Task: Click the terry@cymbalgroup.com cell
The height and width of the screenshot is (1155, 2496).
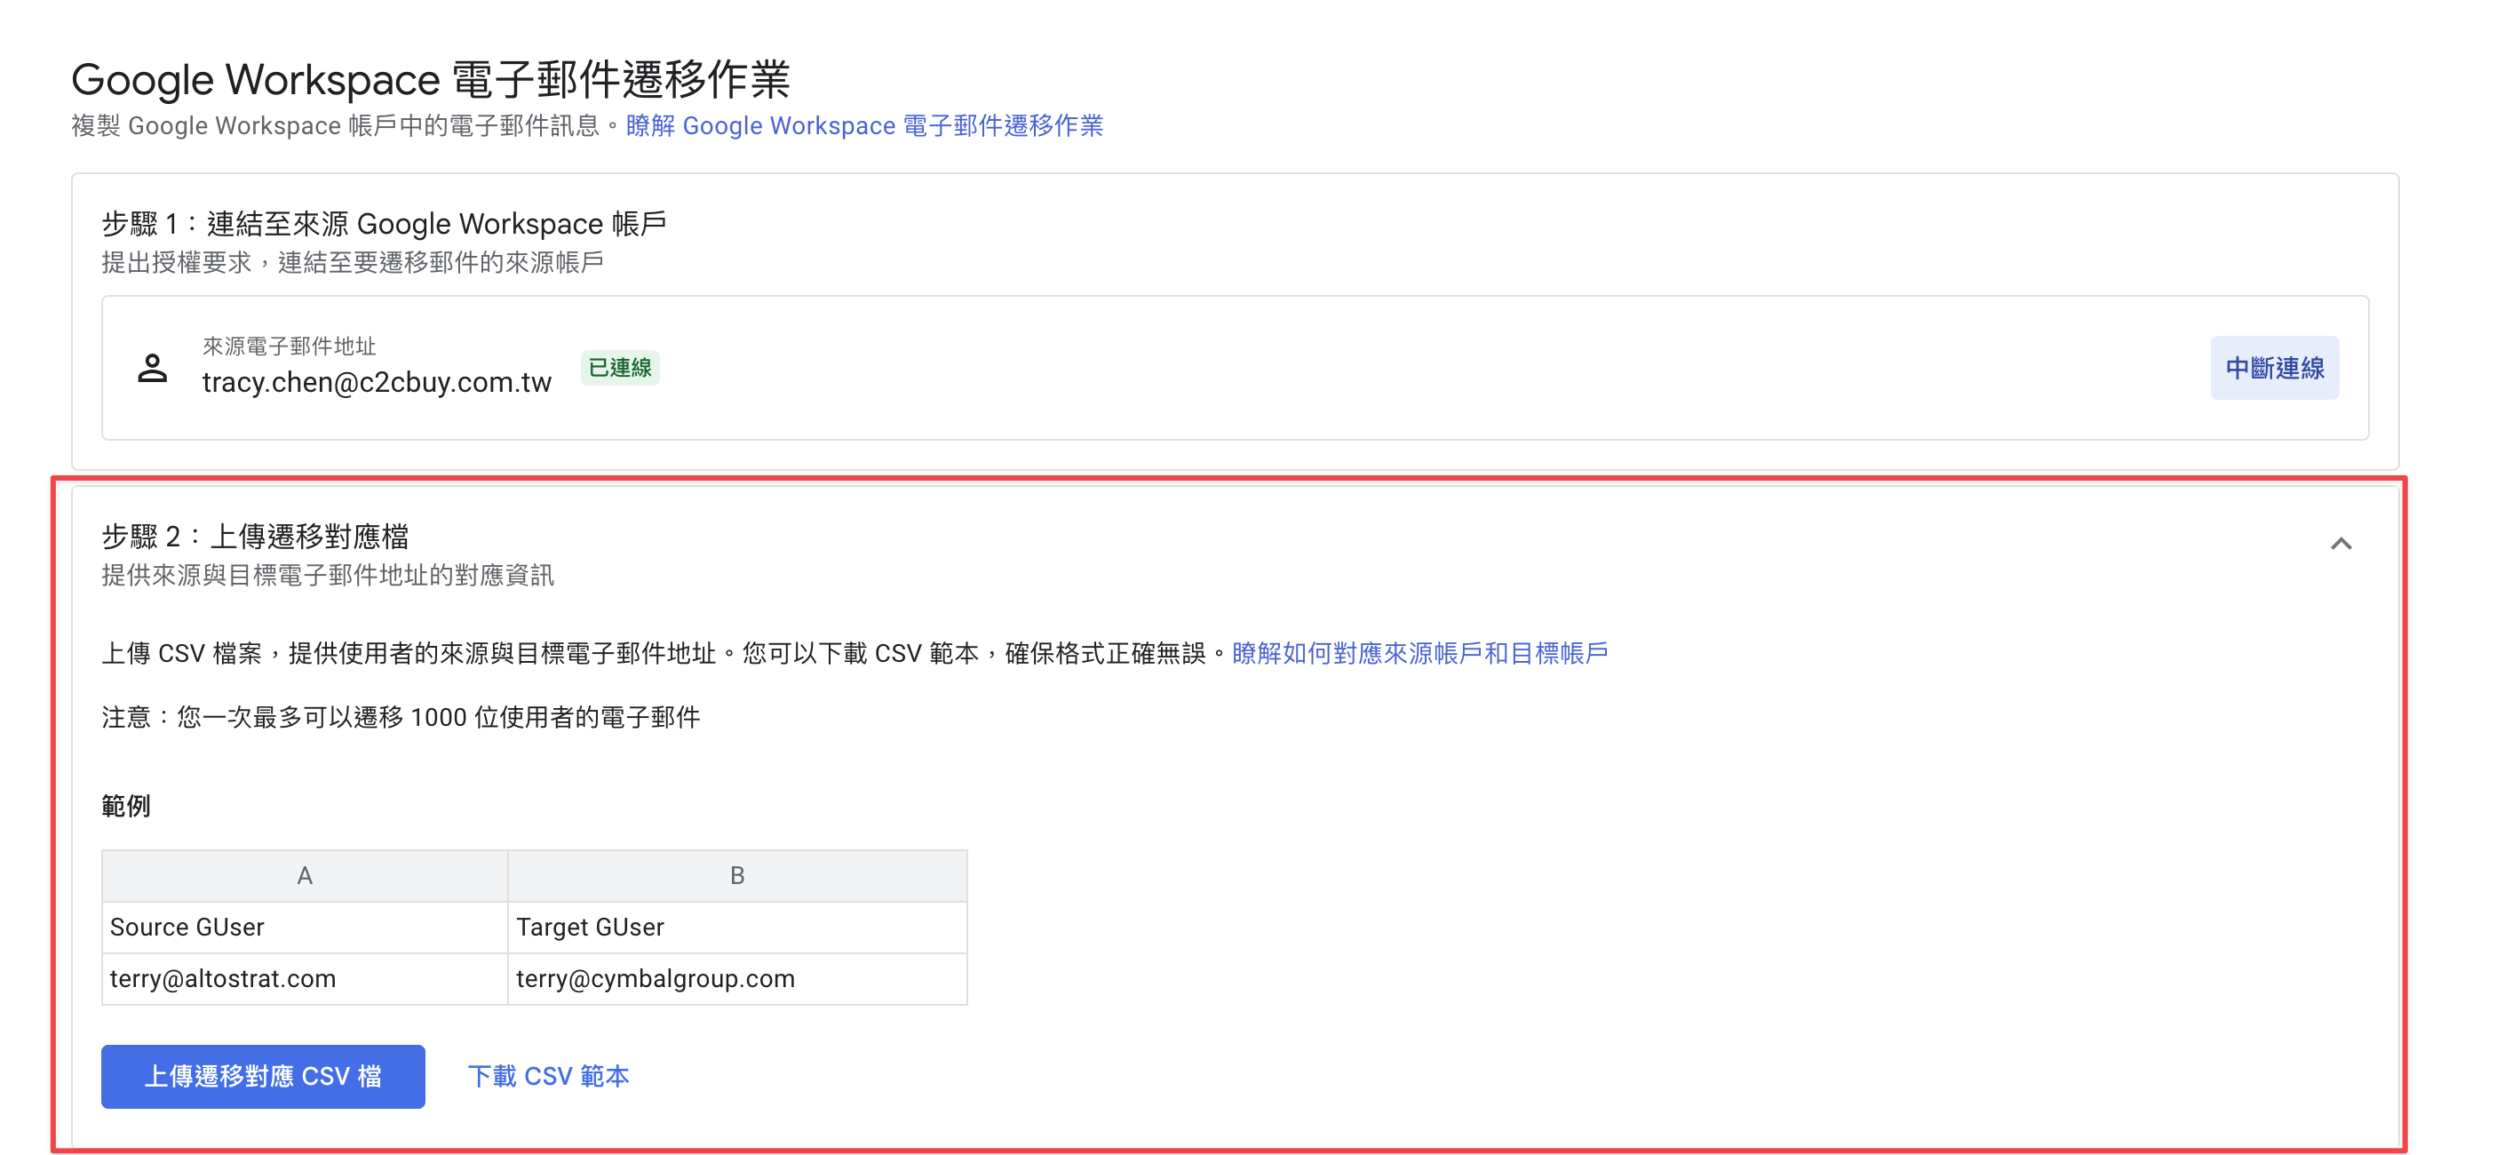Action: click(x=737, y=979)
